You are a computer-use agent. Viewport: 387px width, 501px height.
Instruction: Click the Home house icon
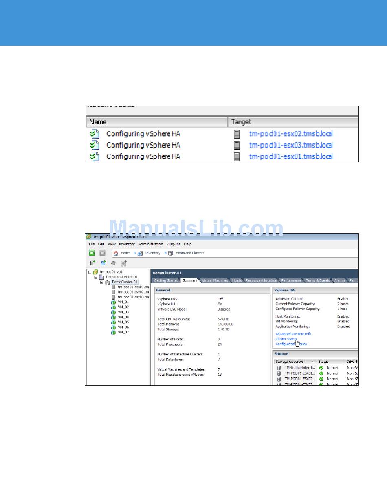tap(116, 253)
